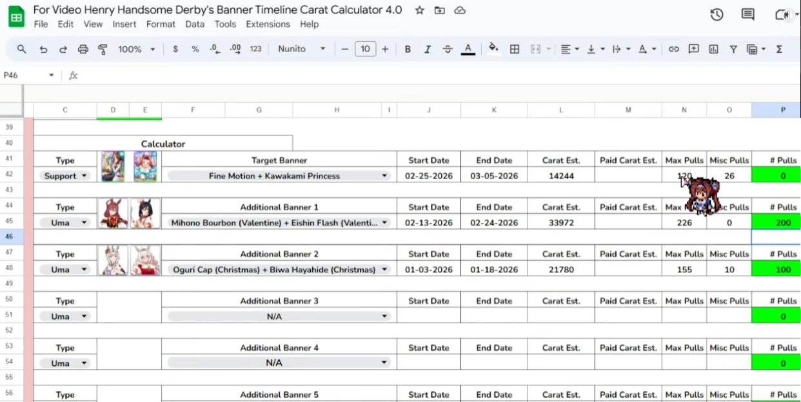Open the borders tool
The height and width of the screenshot is (402, 801).
[515, 49]
